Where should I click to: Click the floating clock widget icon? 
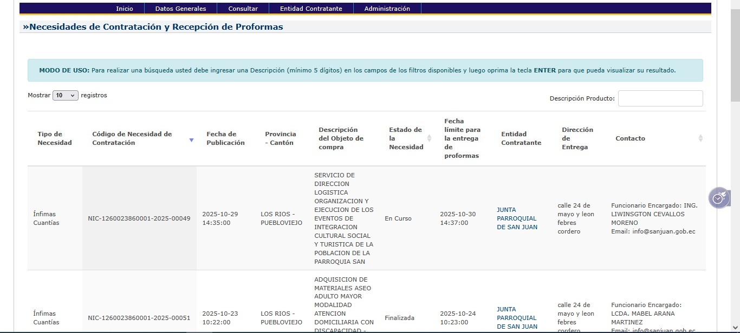click(718, 198)
